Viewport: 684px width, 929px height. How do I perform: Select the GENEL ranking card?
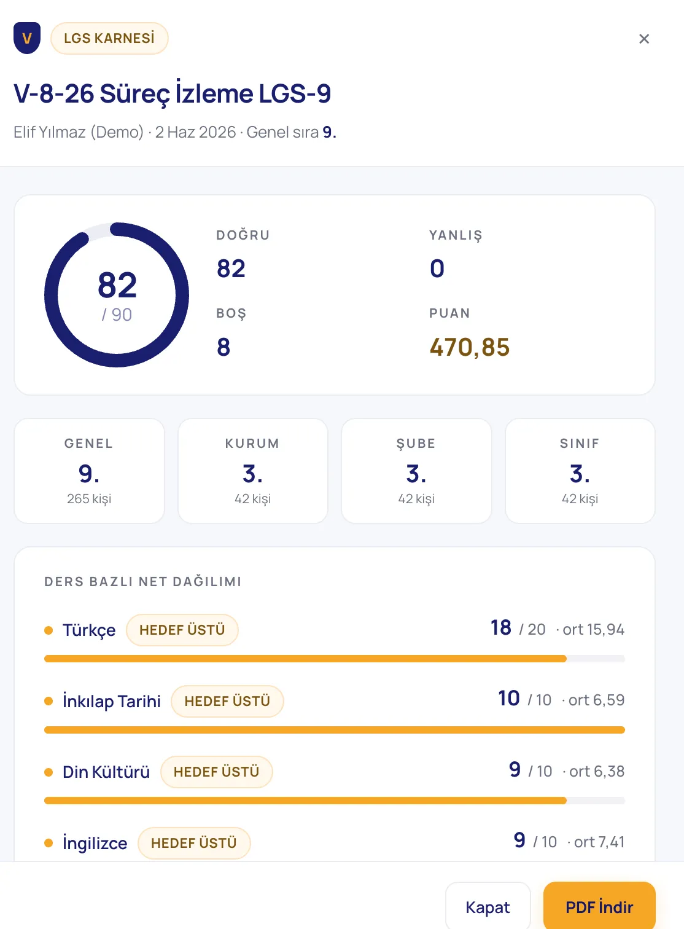coord(89,471)
